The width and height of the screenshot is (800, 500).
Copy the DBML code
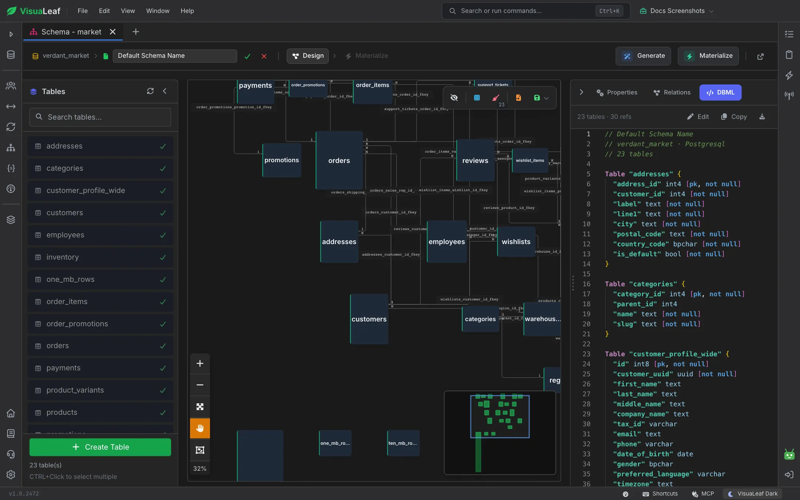pos(734,117)
